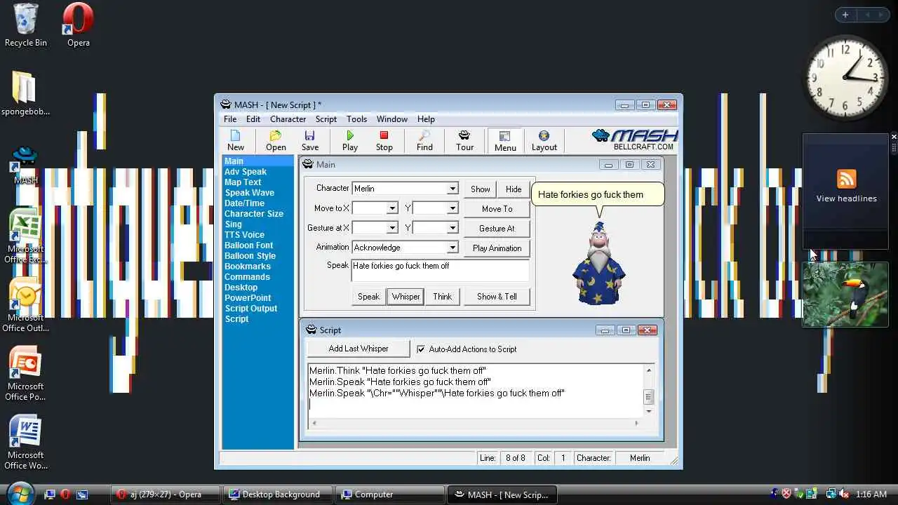Open the Move to Y dropdown
This screenshot has height=505, width=898.
[453, 208]
